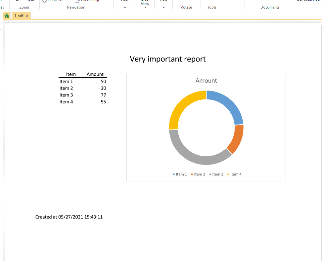Select the 'Created at 05/27/2021 15:43:11' text

(x=69, y=217)
